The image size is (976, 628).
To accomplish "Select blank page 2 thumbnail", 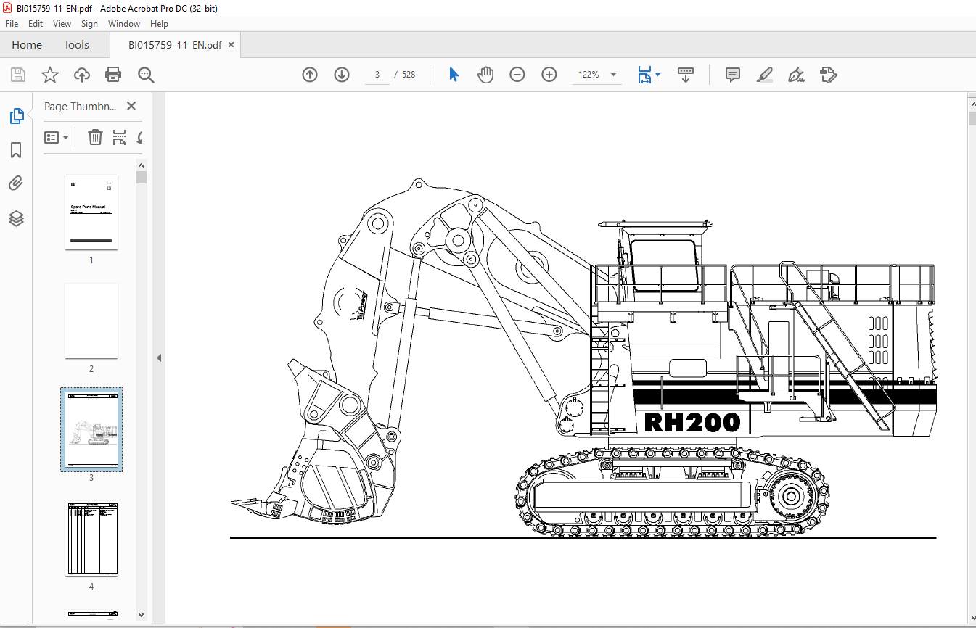I will [x=91, y=321].
